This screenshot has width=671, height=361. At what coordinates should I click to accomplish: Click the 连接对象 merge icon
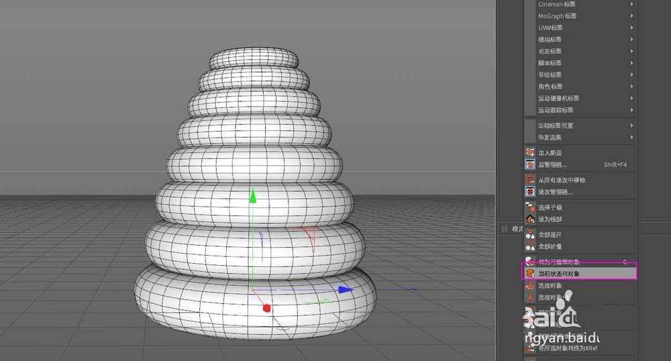pyautogui.click(x=530, y=285)
